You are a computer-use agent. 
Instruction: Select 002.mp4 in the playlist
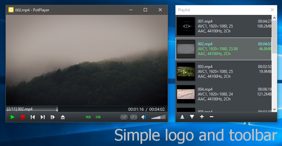[x=223, y=49]
